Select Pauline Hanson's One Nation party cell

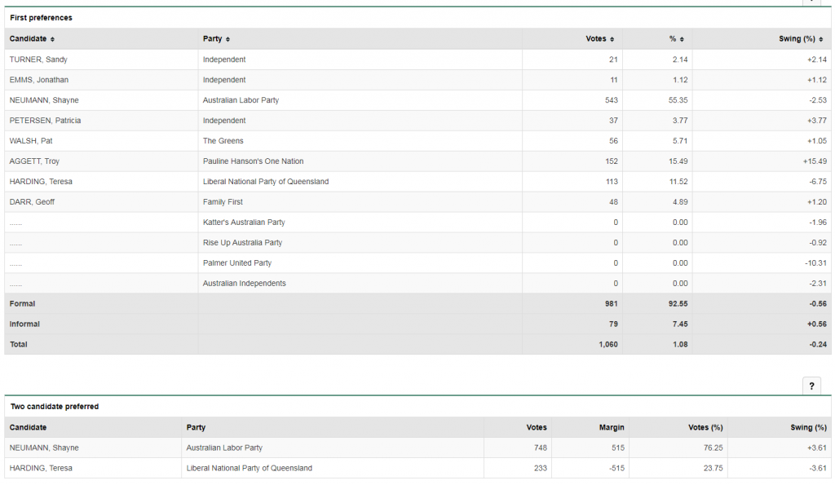click(x=253, y=161)
